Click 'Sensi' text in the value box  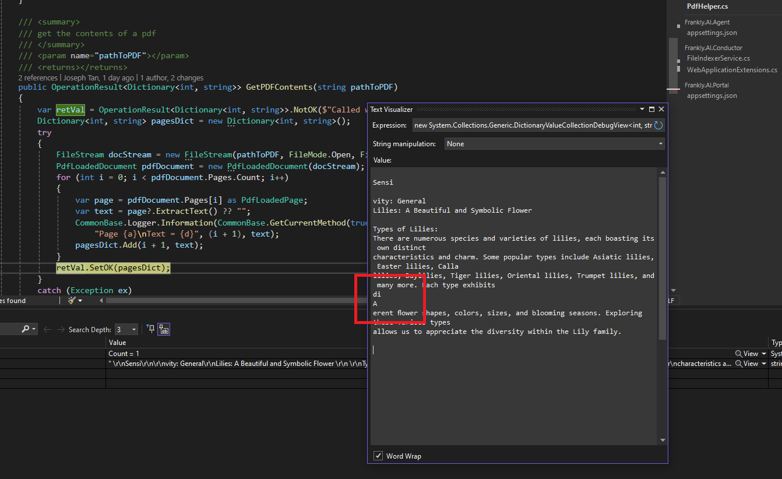coord(383,182)
